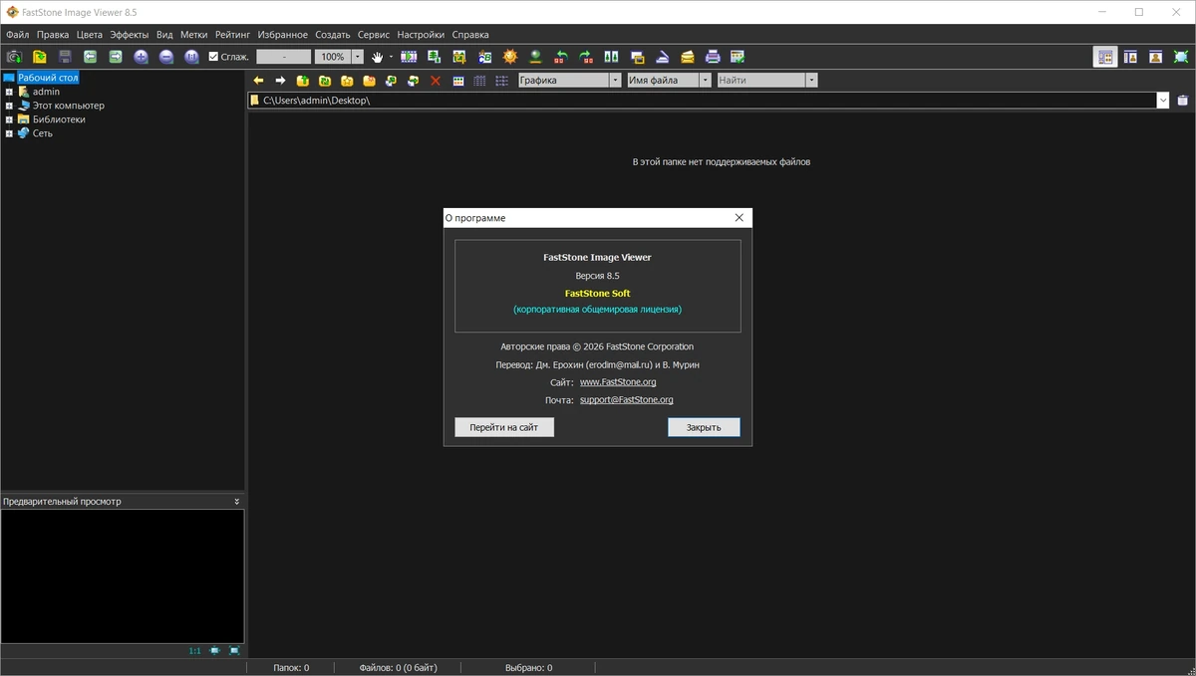This screenshot has height=676, width=1196.
Task: Select the Этот компьютер tree item
Action: coord(69,106)
